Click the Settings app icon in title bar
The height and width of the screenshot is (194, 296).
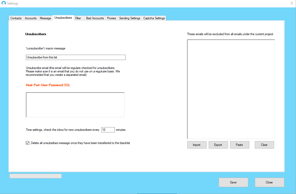4,3
